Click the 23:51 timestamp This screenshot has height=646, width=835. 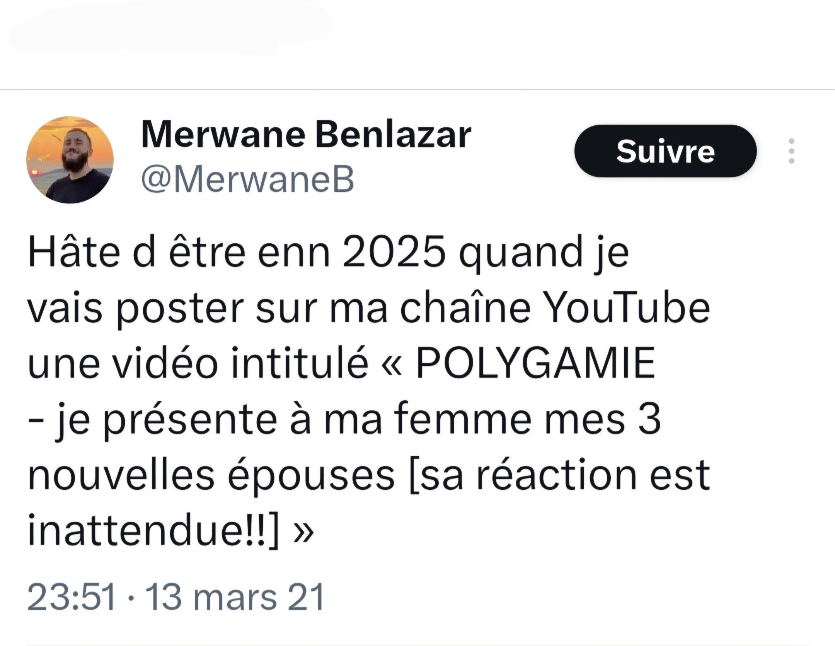point(72,597)
